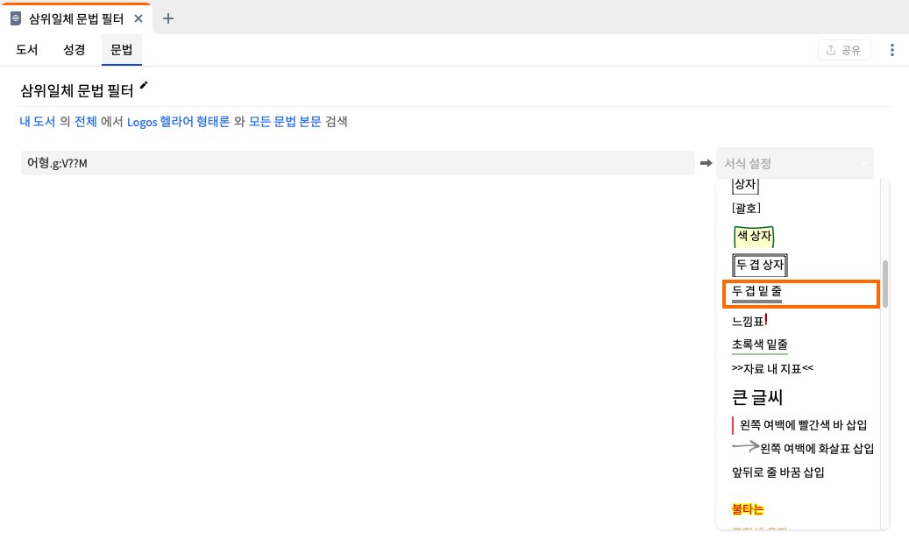This screenshot has height=547, width=909.
Task: Pick the 불타는 highlight style
Action: pyautogui.click(x=747, y=509)
